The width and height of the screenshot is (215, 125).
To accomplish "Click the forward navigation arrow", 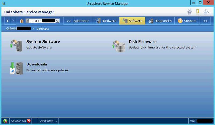I will [13, 21].
